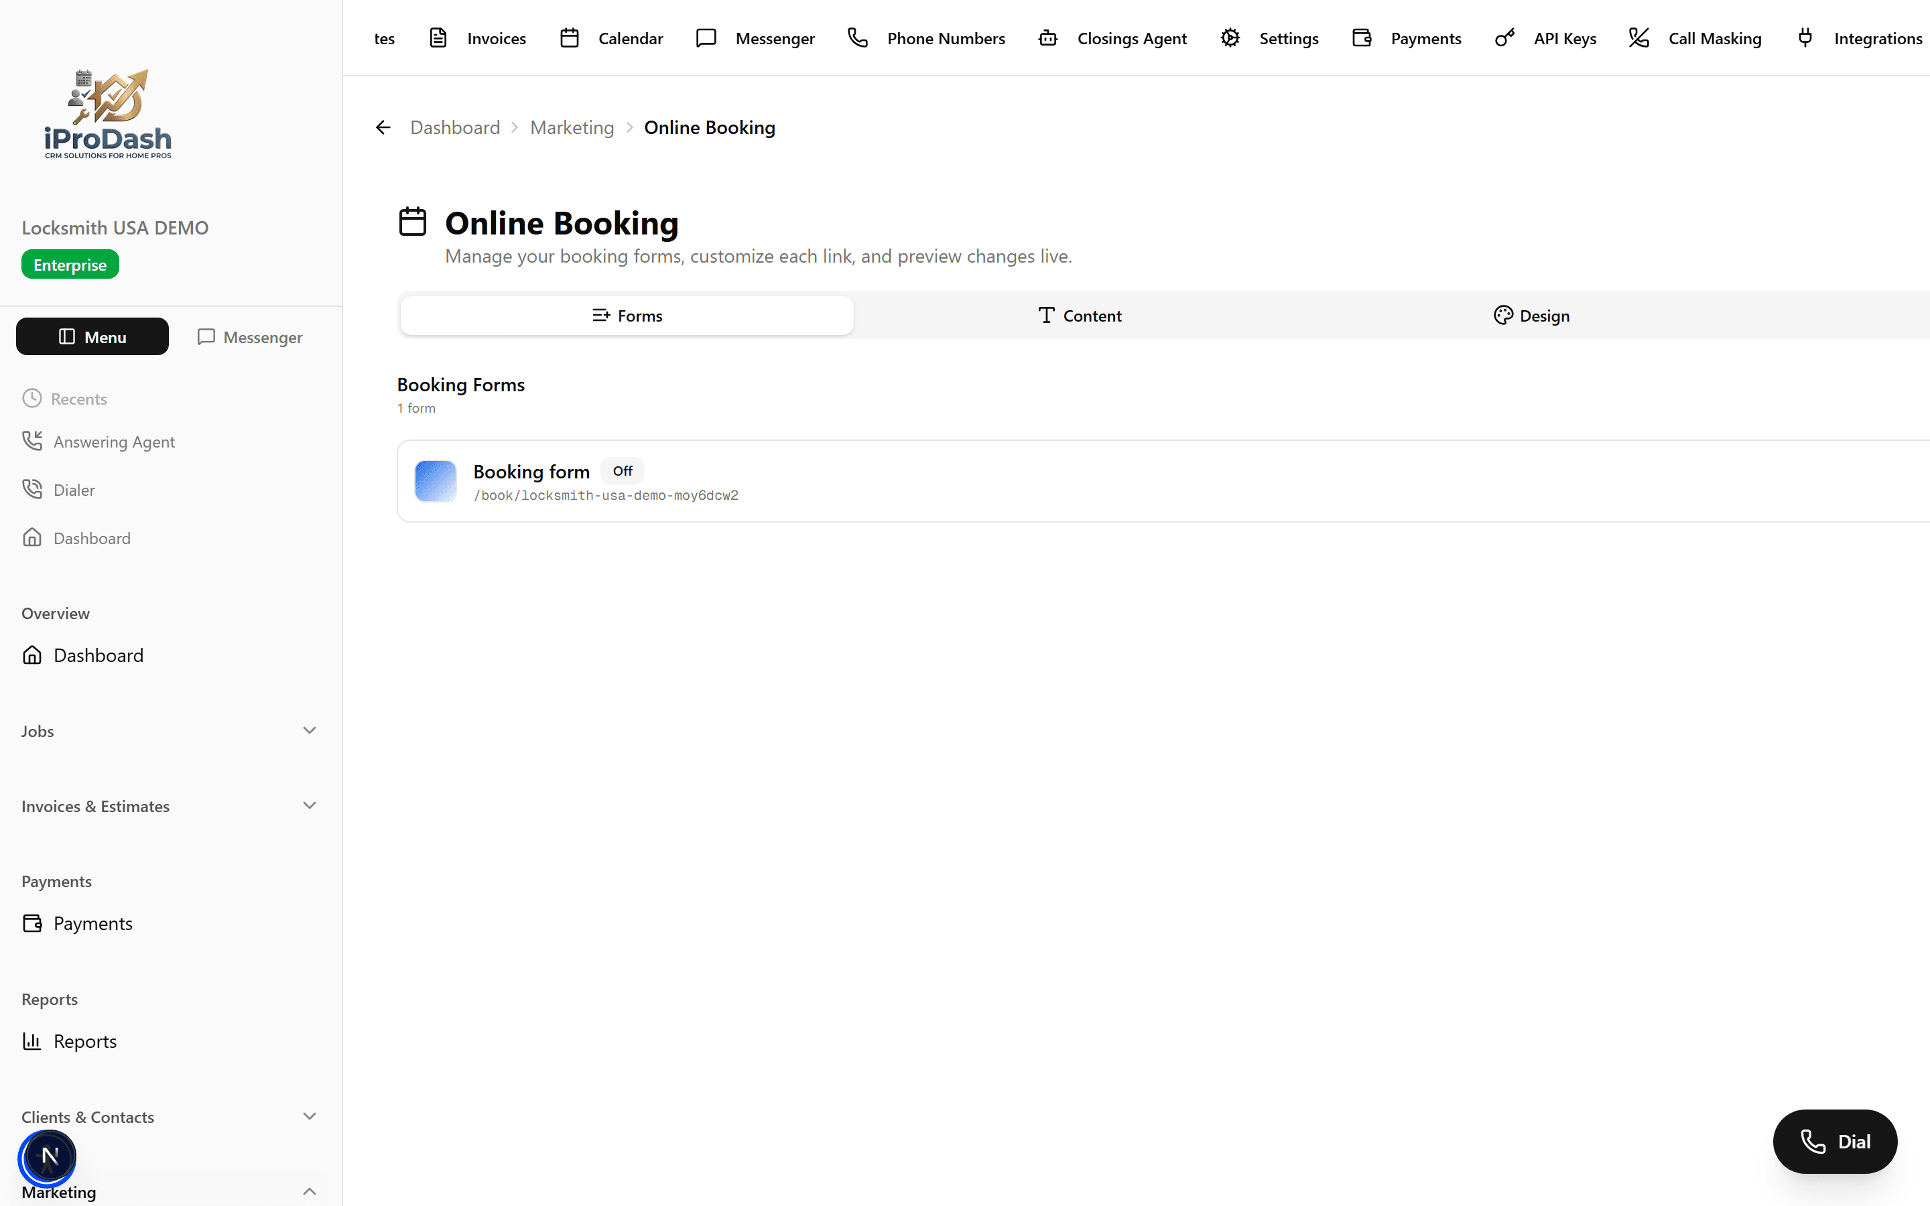Expand the Clients & Contacts section chevron
Screen dimensions: 1930x1206
pyautogui.click(x=310, y=1117)
